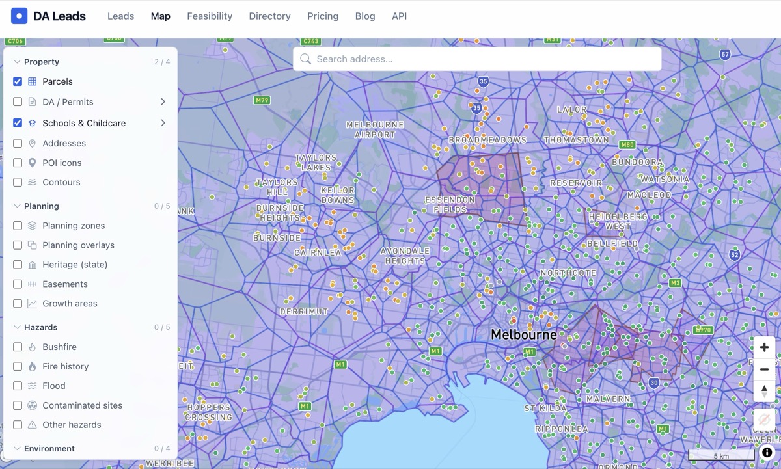Enable the Addresses layer checkbox
The width and height of the screenshot is (781, 469).
(x=18, y=143)
